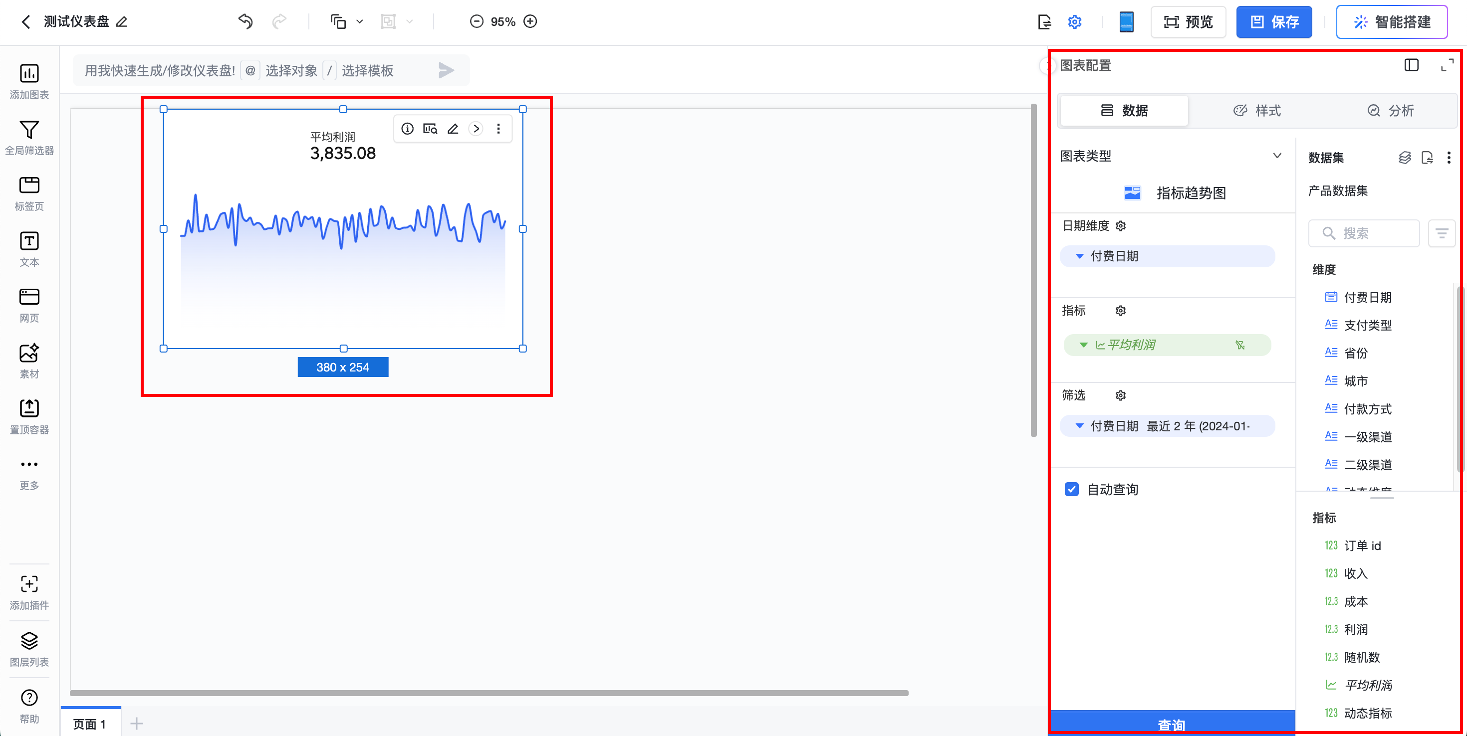Click the 智能搭建 button
This screenshot has height=736, width=1467.
[x=1391, y=21]
